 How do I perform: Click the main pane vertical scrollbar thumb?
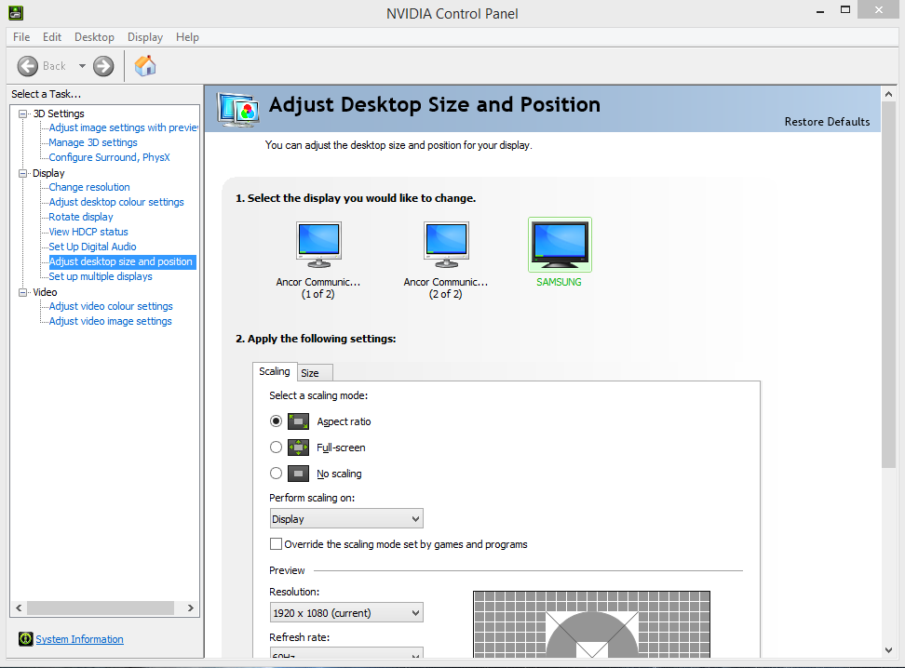click(888, 285)
